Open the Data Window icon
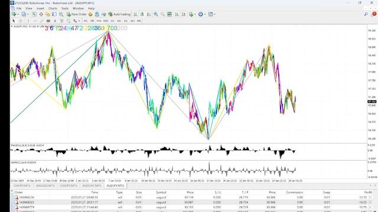Image resolution: width=378 pixels, height=212 pixels. tap(41, 14)
